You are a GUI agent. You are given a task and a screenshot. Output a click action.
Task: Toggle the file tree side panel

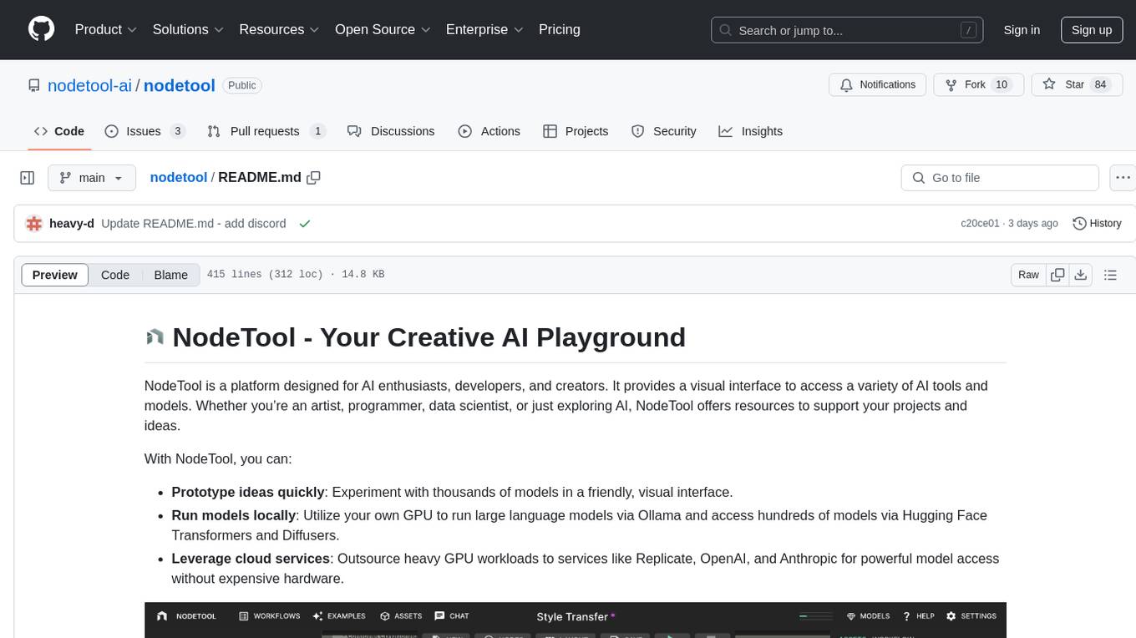pyautogui.click(x=27, y=178)
